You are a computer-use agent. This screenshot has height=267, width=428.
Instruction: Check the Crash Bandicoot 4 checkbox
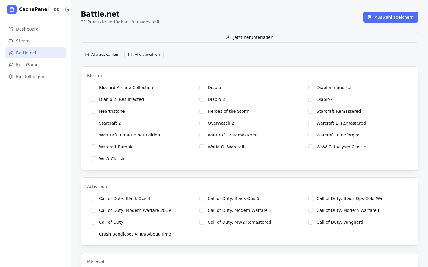click(x=93, y=234)
